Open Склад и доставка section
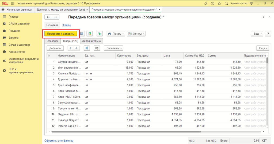This screenshot has height=144, width=274. 19,45
